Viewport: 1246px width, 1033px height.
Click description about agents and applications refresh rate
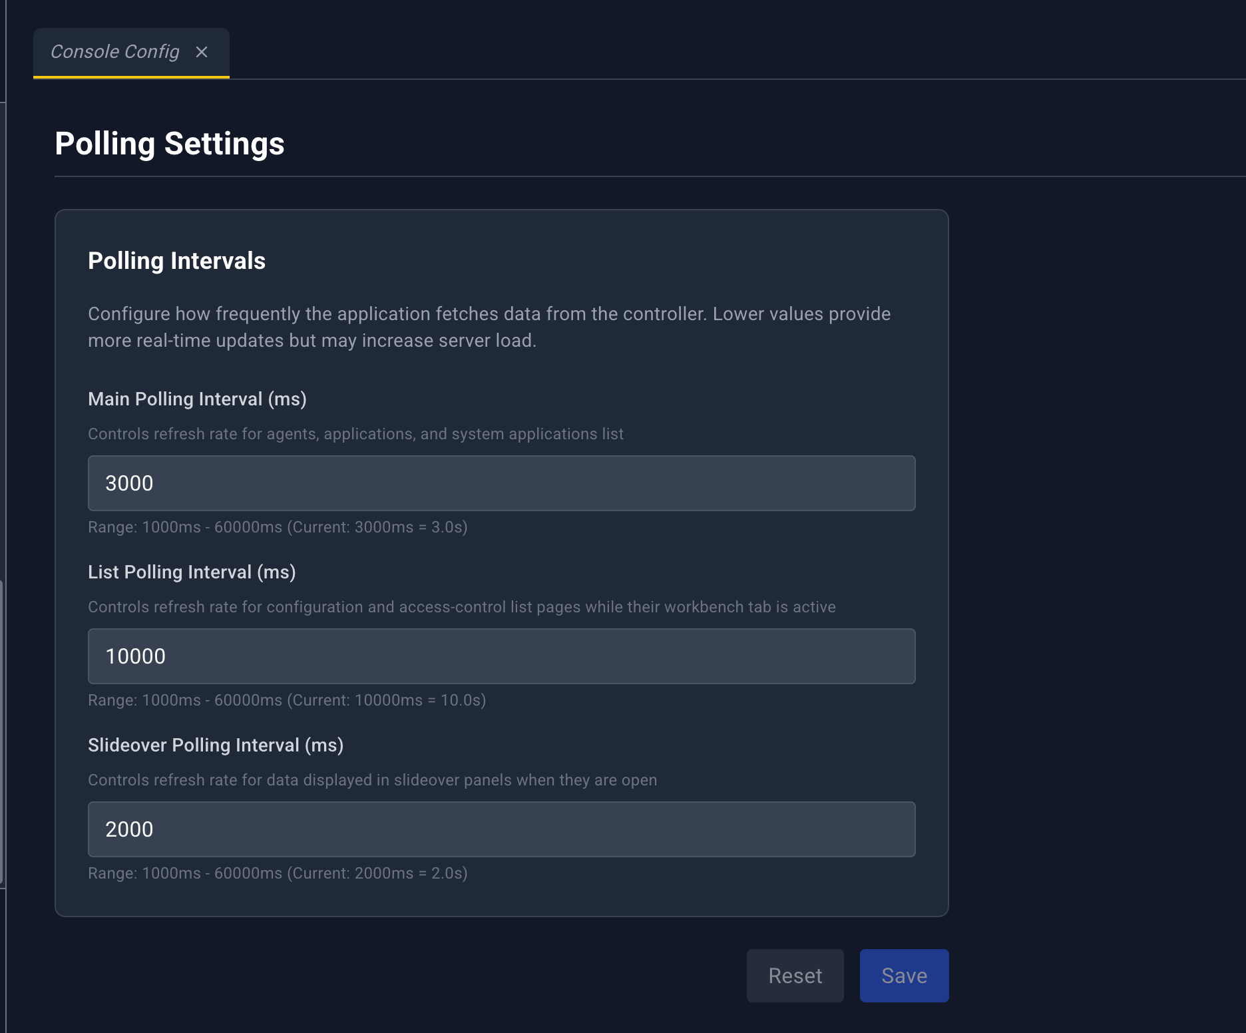tap(355, 434)
